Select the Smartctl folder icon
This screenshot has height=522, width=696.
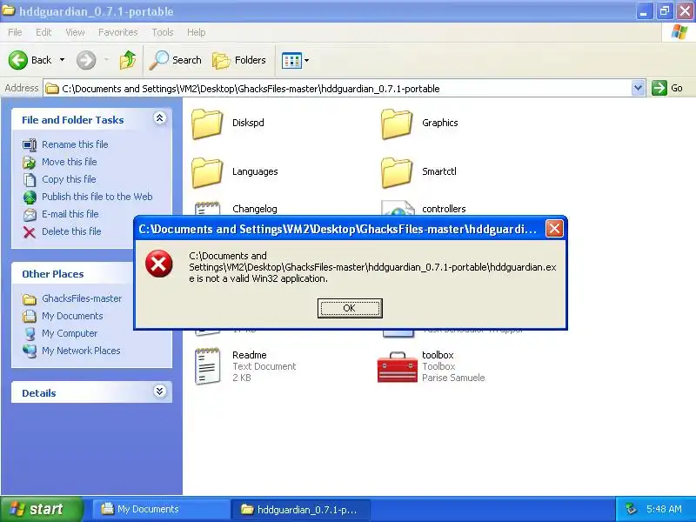(397, 172)
